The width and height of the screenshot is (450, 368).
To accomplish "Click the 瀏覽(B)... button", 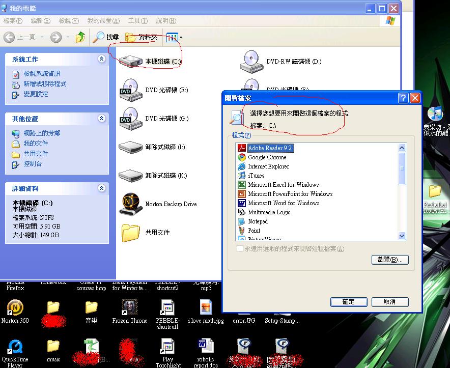I will (x=390, y=260).
